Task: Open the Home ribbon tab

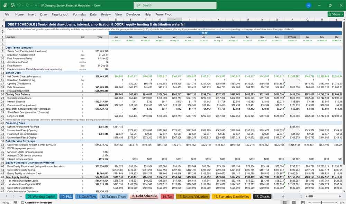Action: click(19, 14)
